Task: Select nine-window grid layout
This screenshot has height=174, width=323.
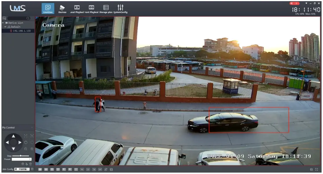Action: (76, 169)
